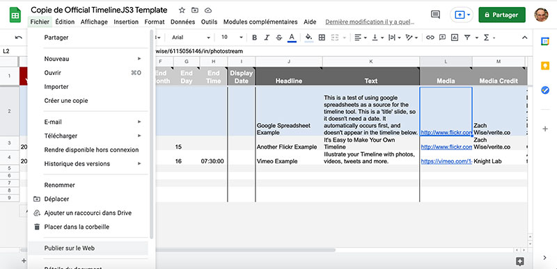
Task: Open Google Tasks in side panel
Action: click(545, 90)
